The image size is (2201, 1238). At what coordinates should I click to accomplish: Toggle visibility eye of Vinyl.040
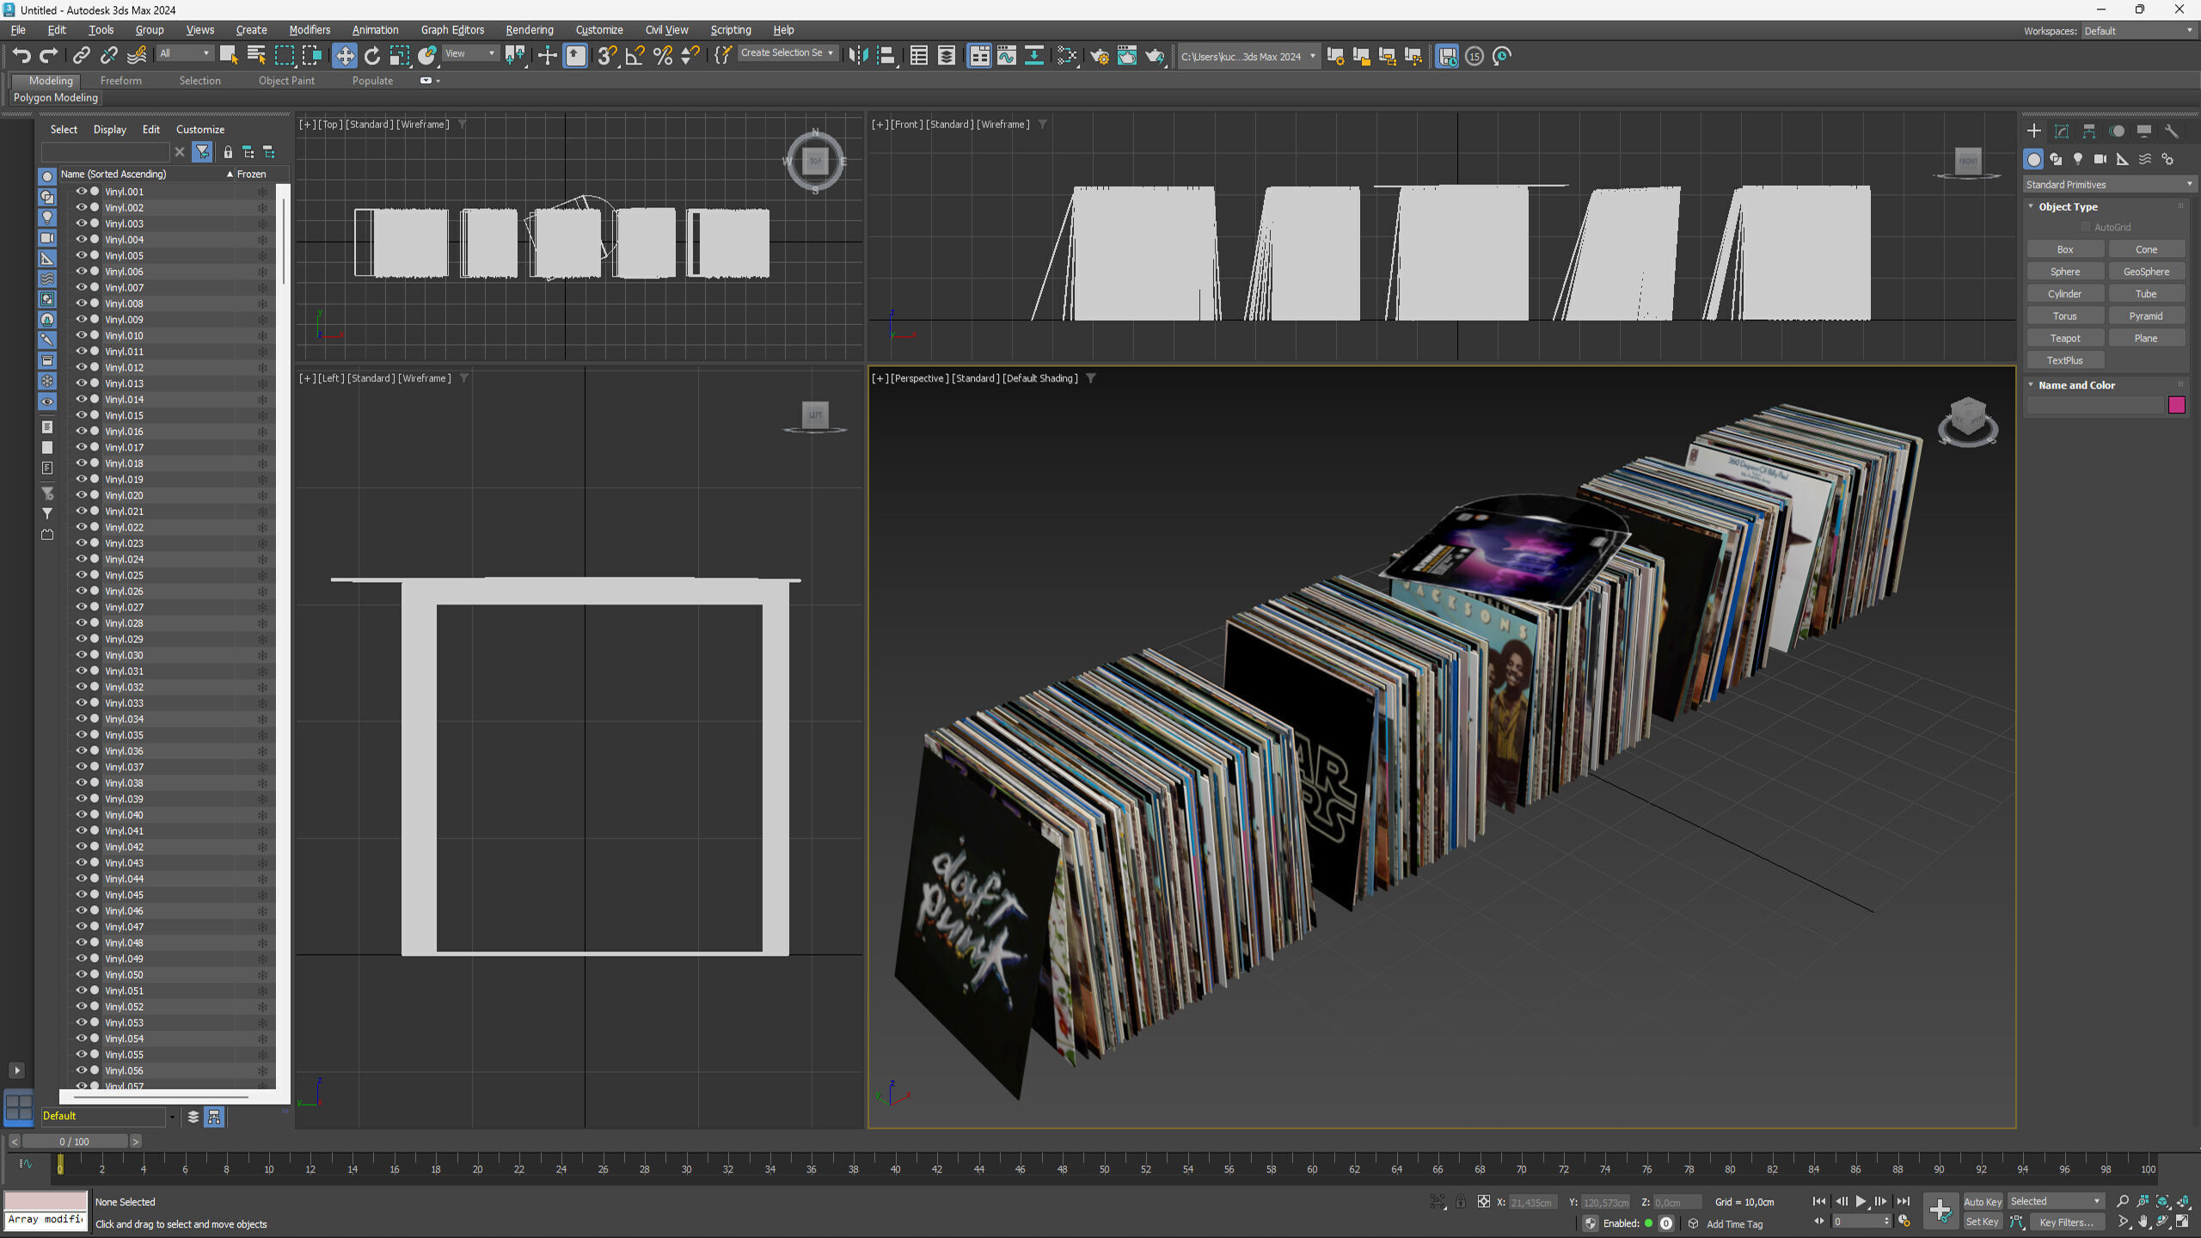point(82,814)
